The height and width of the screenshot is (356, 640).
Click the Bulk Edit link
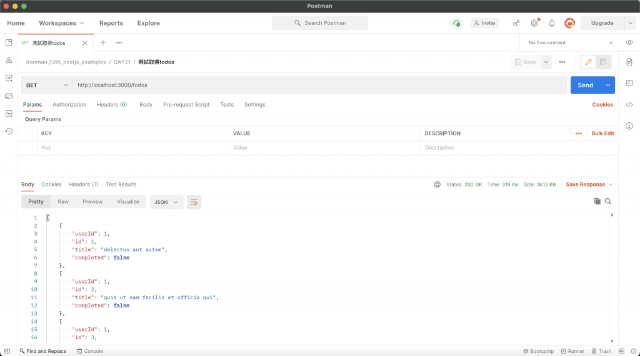pos(602,133)
